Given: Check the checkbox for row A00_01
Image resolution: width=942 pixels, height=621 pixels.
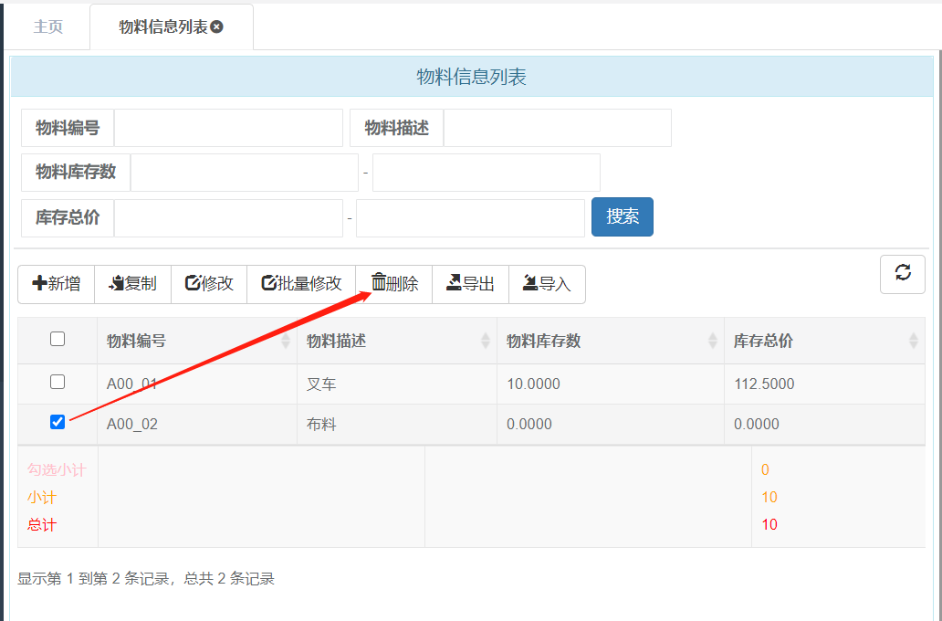Looking at the screenshot, I should point(58,382).
